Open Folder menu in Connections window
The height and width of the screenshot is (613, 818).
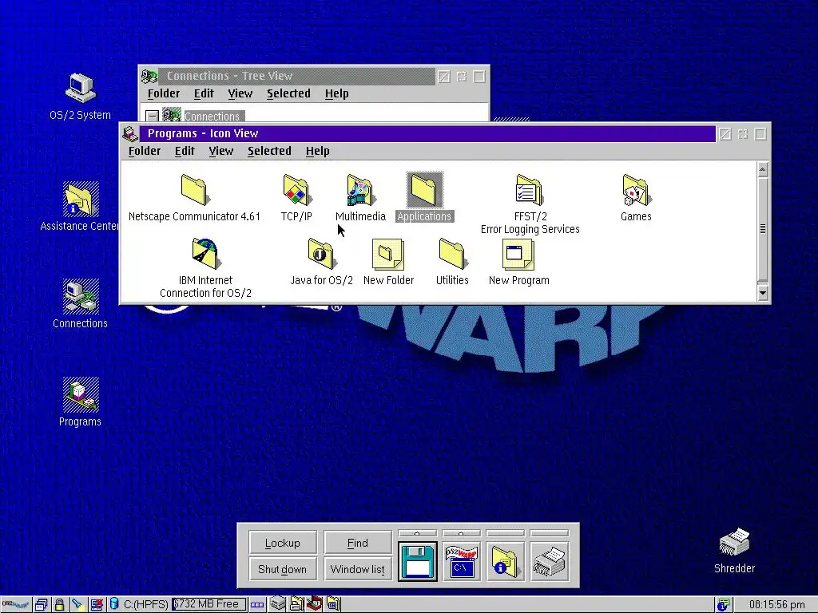[x=164, y=94]
